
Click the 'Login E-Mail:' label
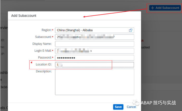tap(43, 51)
